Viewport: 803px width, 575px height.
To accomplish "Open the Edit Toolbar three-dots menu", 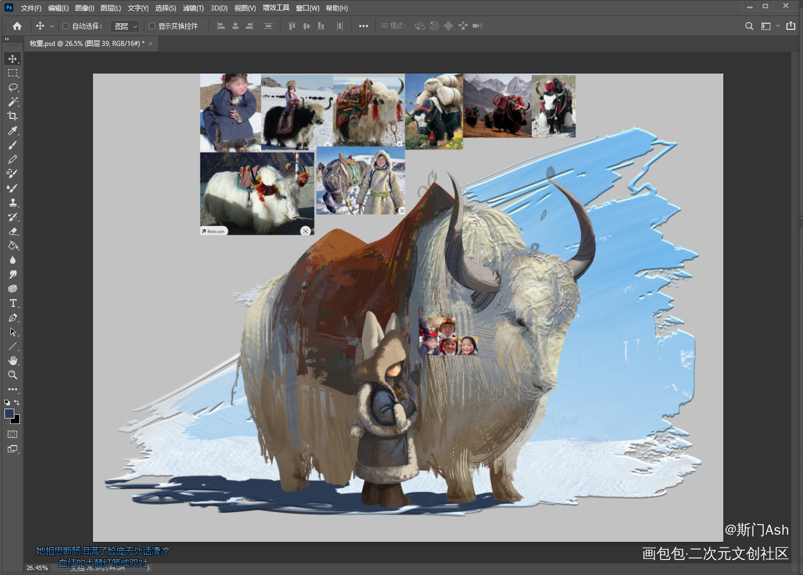I will (13, 389).
